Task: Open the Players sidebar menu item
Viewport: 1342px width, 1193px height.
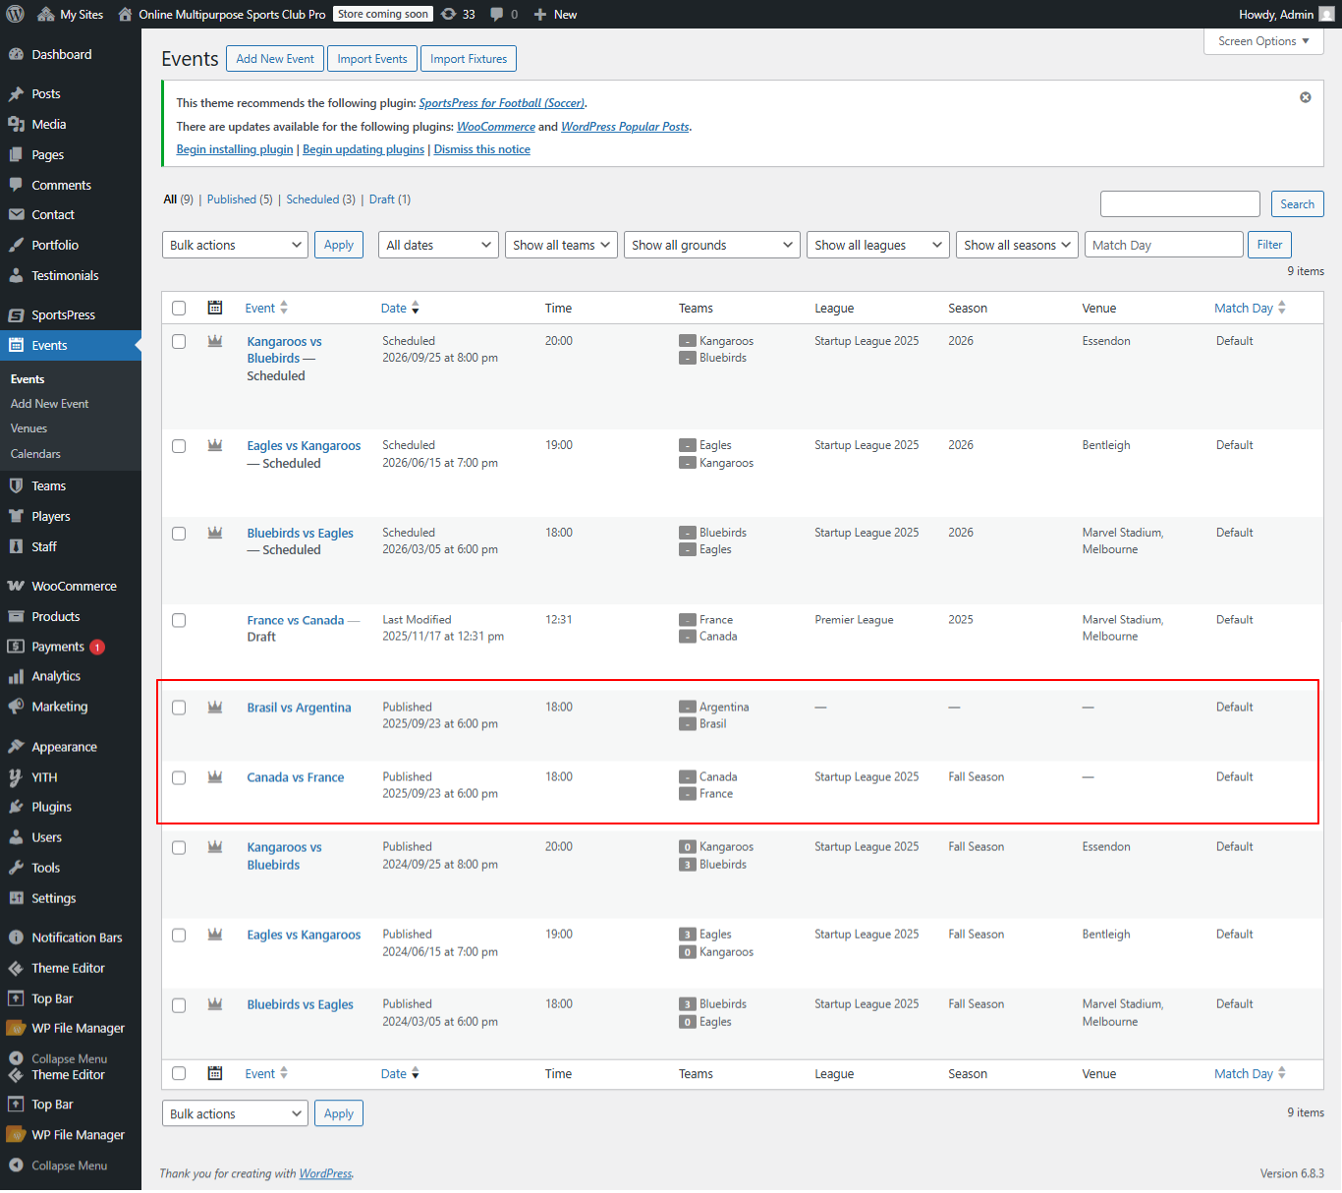Action: pos(51,516)
